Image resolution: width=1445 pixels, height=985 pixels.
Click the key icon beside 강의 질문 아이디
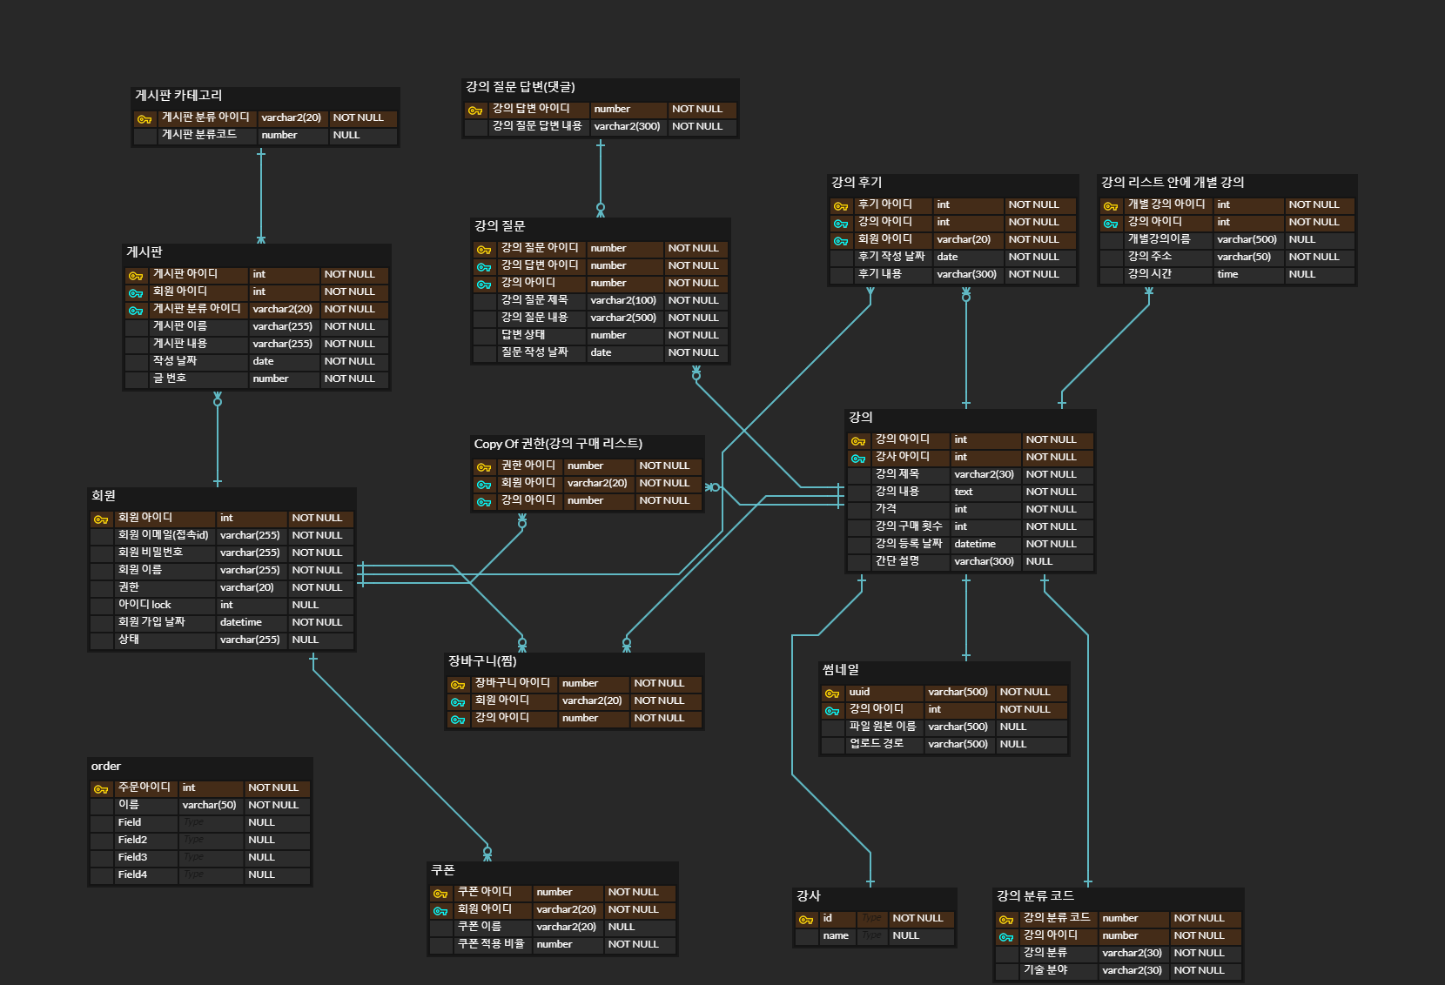click(x=484, y=248)
